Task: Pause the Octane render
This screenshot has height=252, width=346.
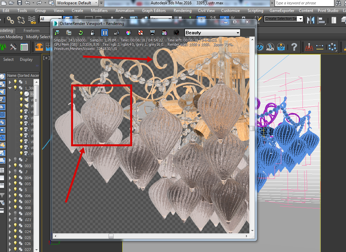Action: pyautogui.click(x=104, y=33)
